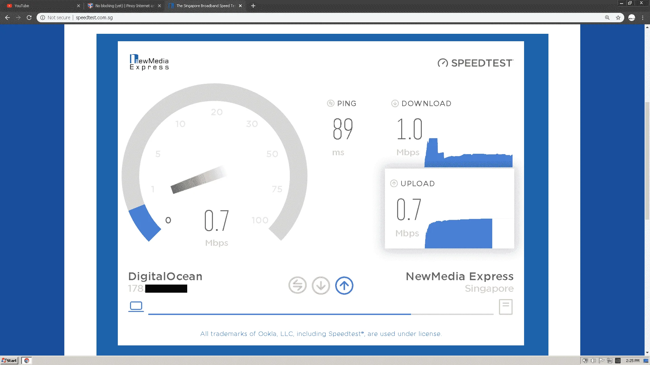Click the server icon at the progress end
This screenshot has height=365, width=650.
pyautogui.click(x=506, y=307)
